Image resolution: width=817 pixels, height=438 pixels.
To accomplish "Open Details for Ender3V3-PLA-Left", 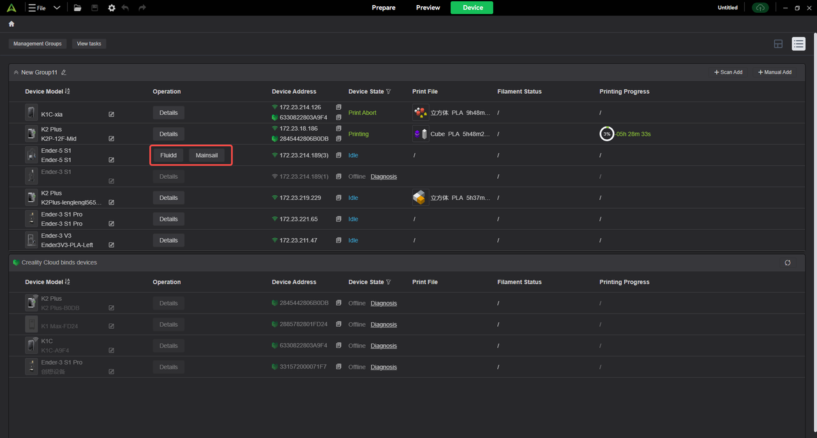I will 169,240.
